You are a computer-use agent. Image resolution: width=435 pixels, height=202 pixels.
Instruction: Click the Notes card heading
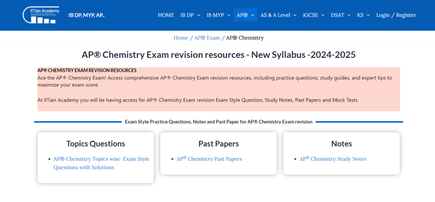[x=342, y=144]
